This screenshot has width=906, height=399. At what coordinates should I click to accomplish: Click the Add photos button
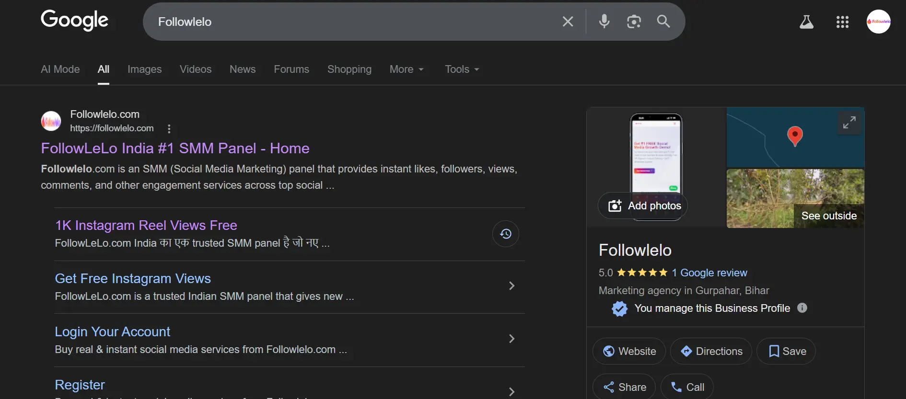642,205
